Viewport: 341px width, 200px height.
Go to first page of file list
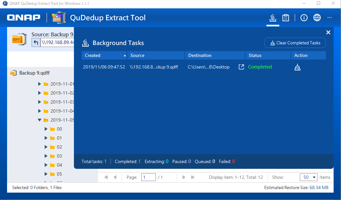[x=106, y=177]
